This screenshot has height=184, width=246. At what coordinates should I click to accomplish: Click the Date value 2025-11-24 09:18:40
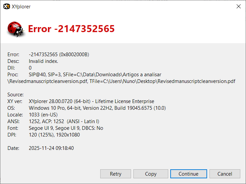[51, 148]
